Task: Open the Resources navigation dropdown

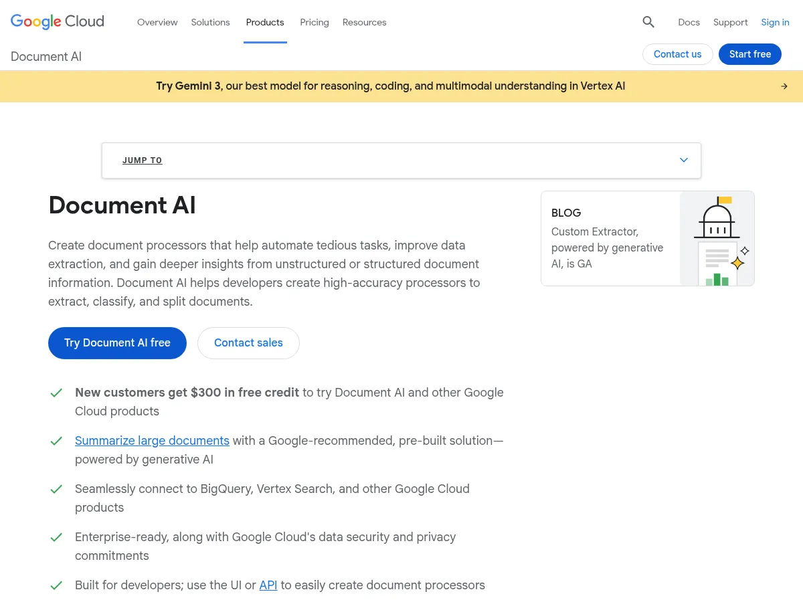Action: point(364,22)
